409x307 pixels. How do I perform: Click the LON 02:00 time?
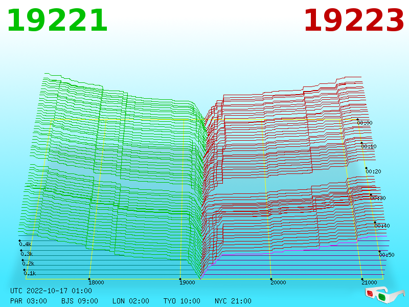(x=131, y=301)
